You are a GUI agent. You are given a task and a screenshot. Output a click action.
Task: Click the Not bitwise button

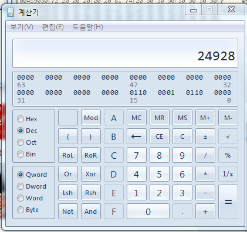click(x=68, y=211)
